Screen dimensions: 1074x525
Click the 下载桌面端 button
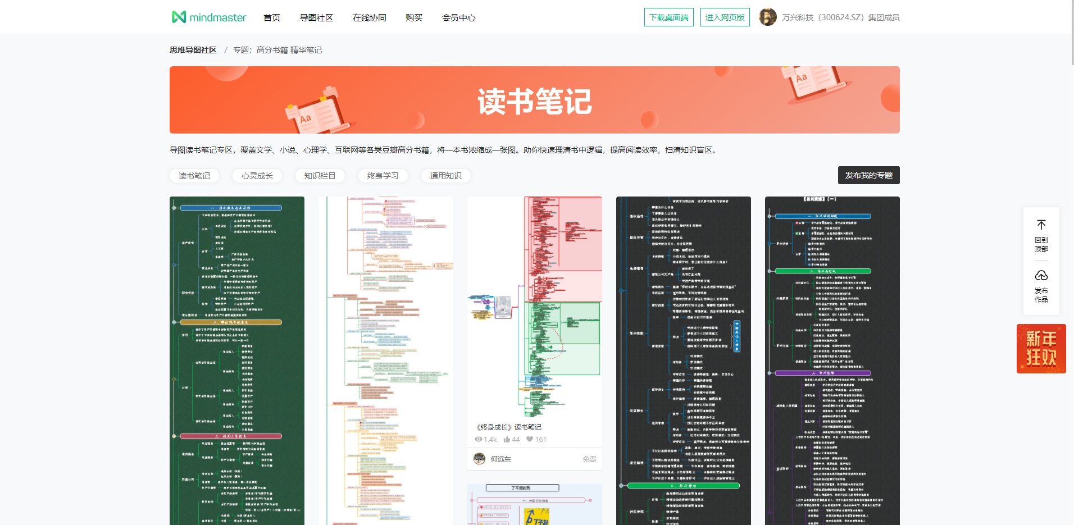669,17
